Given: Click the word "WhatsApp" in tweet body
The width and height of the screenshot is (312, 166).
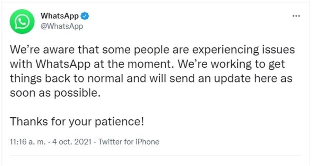Looking at the screenshot, I should coord(63,64).
